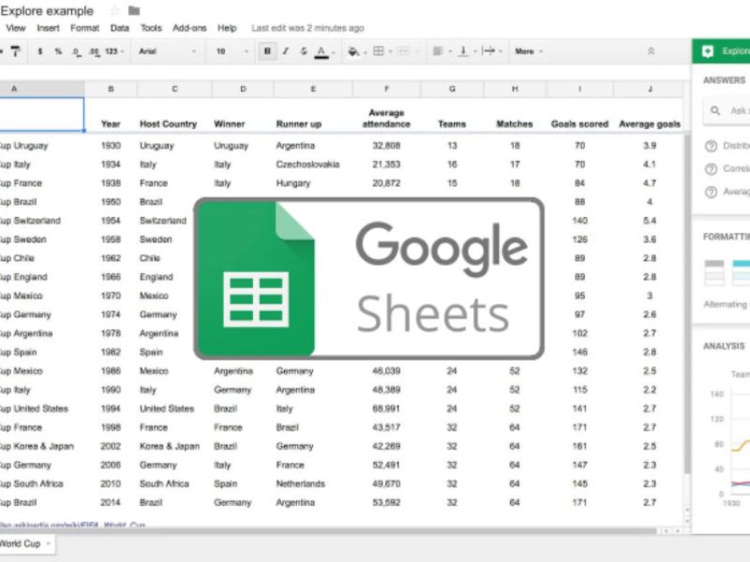Click the Year cell '1994'

tap(111, 408)
